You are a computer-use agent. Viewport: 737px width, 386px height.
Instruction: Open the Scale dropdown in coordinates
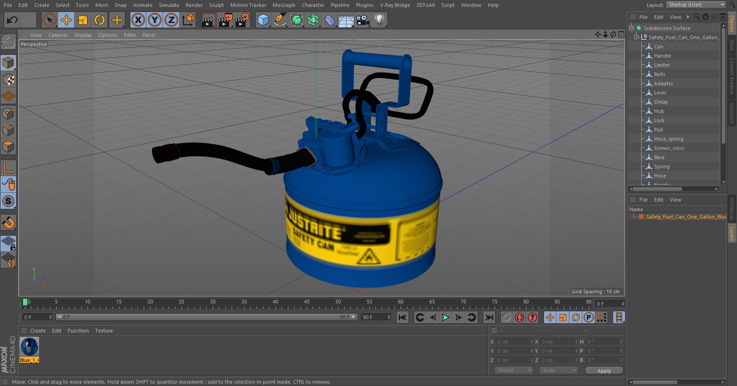click(558, 370)
